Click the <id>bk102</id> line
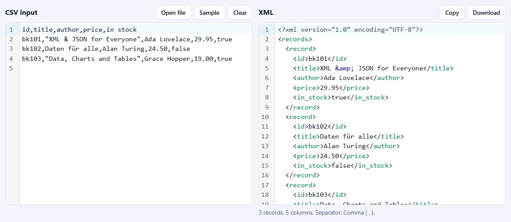The width and height of the screenshot is (511, 222). [x=320, y=127]
